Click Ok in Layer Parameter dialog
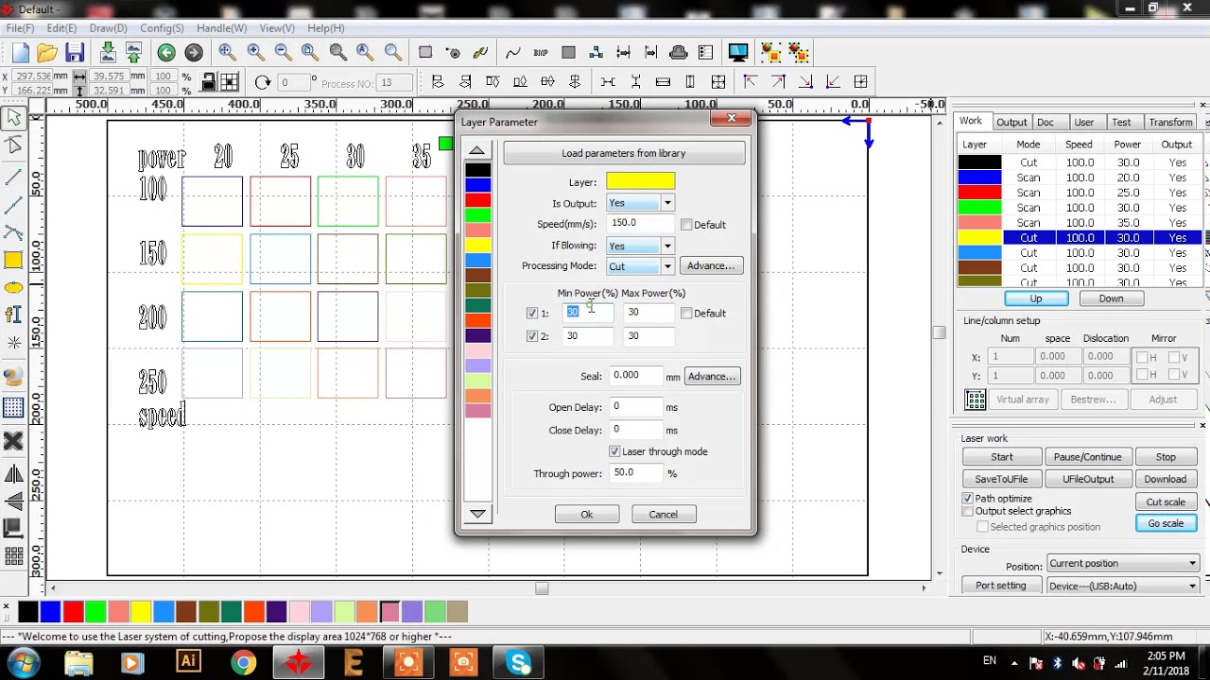This screenshot has height=680, width=1210. point(587,515)
